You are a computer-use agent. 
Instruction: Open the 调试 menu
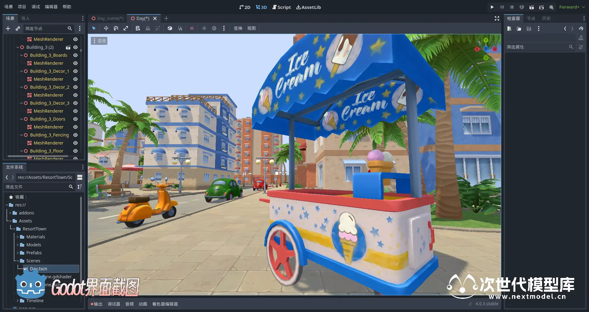[x=36, y=7]
